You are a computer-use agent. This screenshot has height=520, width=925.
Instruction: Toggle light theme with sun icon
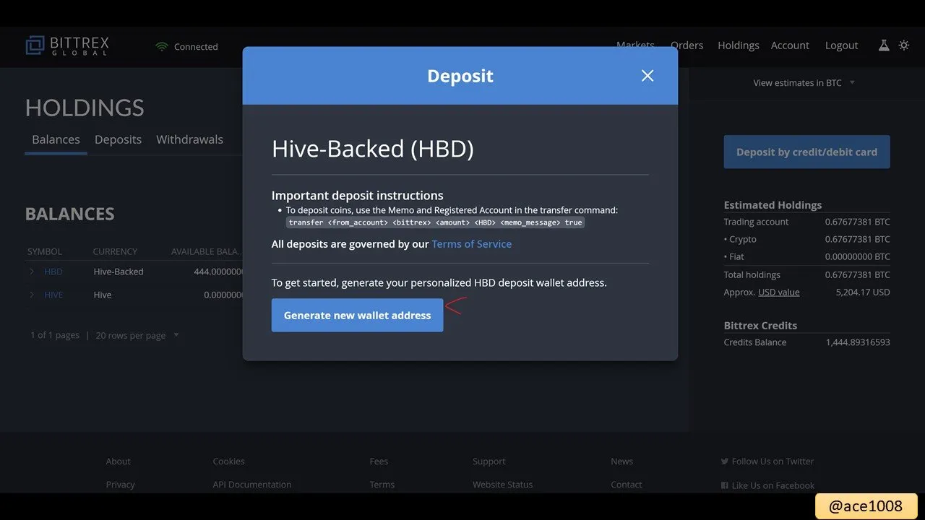(x=904, y=45)
